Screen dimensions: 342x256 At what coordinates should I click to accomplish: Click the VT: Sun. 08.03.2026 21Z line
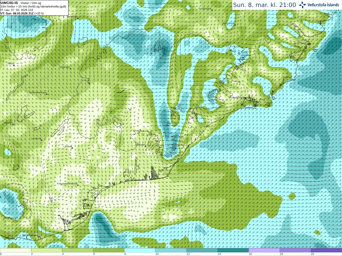pyautogui.click(x=22, y=13)
